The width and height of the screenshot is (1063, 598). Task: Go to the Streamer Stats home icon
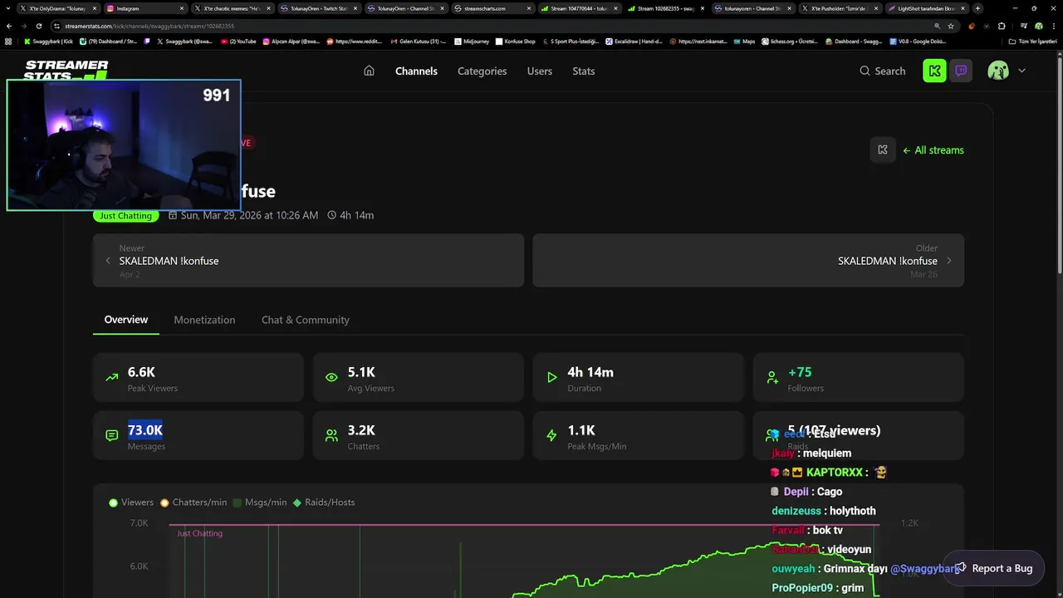click(369, 71)
